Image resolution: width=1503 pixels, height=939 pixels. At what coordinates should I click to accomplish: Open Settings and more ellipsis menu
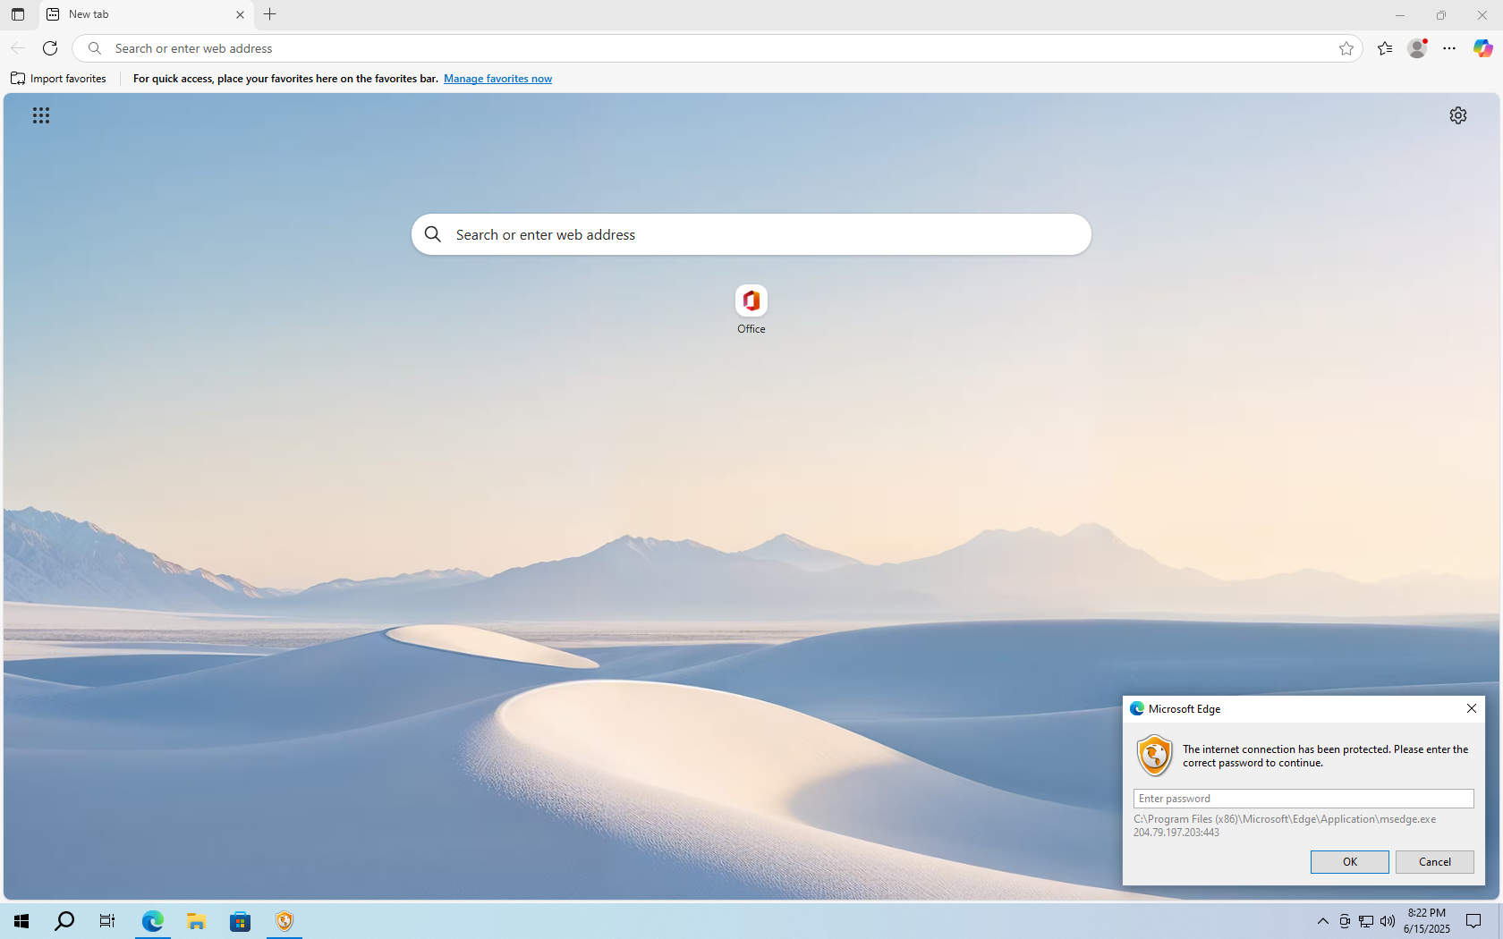(x=1449, y=48)
